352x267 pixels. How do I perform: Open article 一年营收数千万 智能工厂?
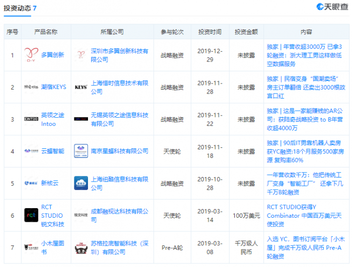305,184
